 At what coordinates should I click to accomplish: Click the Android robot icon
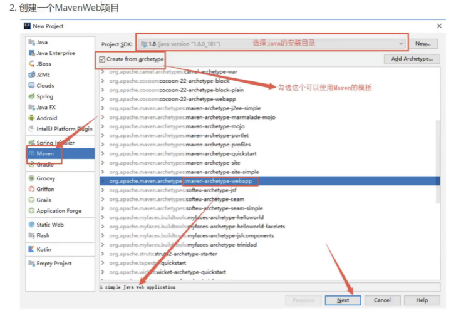tap(31, 118)
